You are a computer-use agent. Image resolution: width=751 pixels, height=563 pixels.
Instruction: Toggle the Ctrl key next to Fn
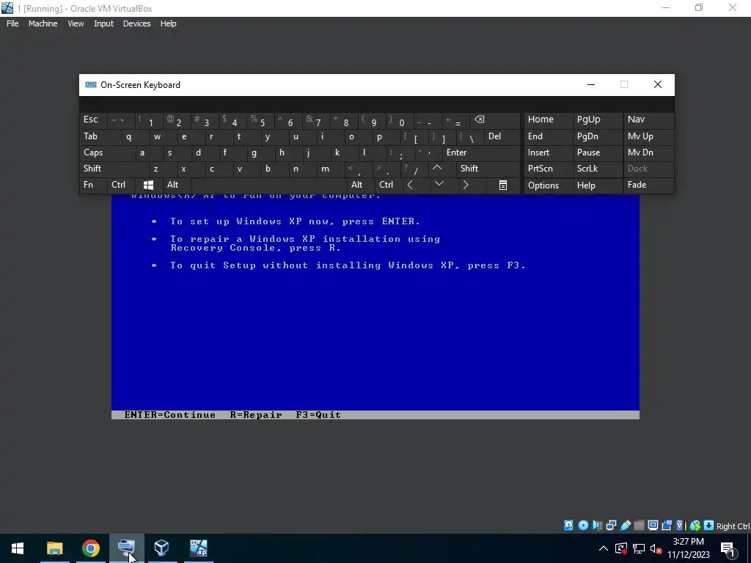point(121,185)
